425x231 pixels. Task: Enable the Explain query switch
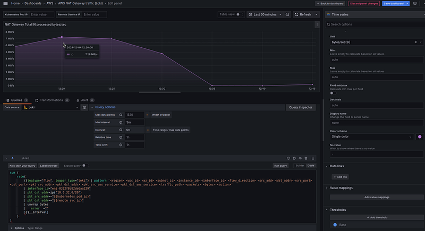coord(85,166)
